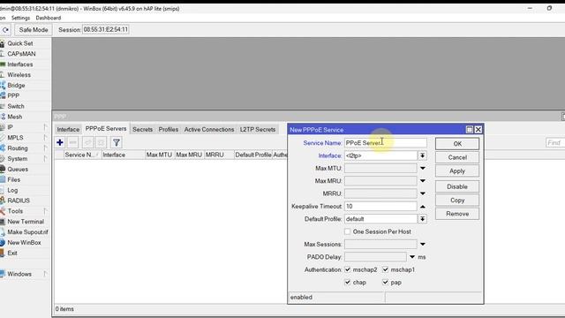This screenshot has height=318, width=565.
Task: Open Wireless in the sidebar
Action: 19,74
